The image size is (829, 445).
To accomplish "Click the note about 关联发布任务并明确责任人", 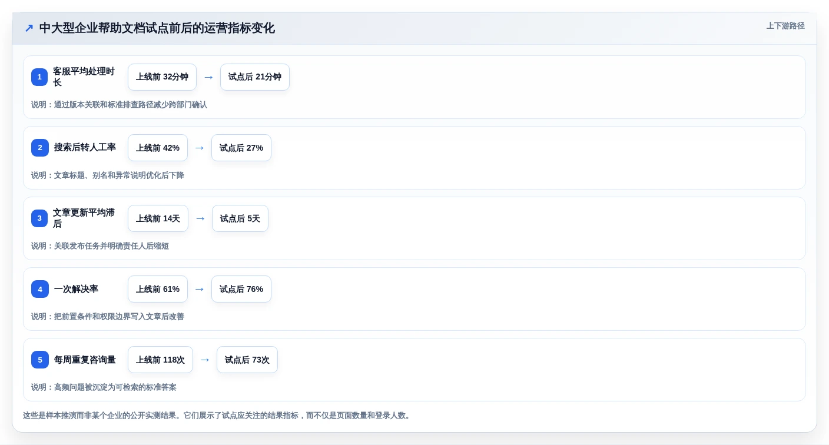I will tap(100, 246).
